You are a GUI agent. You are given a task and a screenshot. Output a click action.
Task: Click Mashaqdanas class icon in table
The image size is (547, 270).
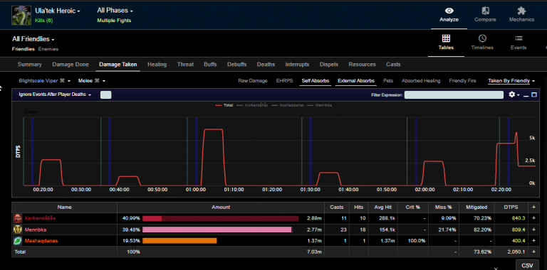[17, 241]
